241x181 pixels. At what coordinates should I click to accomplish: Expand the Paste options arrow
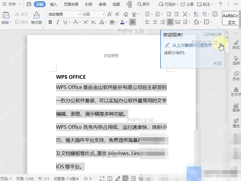pyautogui.click(x=10, y=22)
